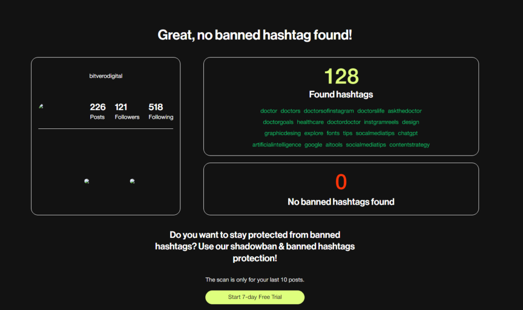523x310 pixels.
Task: Click the contentstrategy hashtag
Action: click(409, 145)
